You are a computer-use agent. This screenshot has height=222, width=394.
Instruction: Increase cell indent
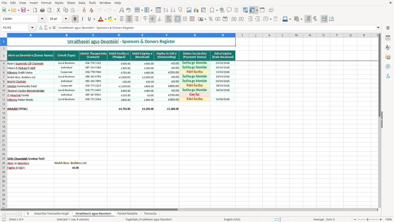tap(250, 19)
